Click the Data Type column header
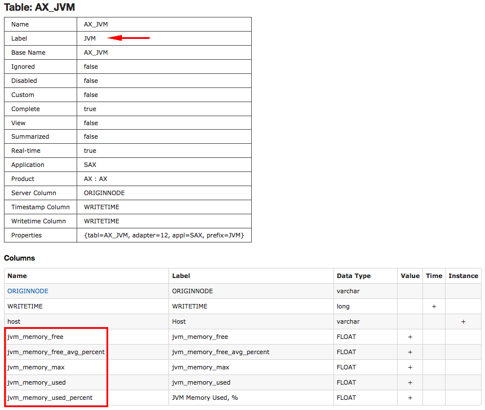The image size is (485, 410). pos(354,276)
